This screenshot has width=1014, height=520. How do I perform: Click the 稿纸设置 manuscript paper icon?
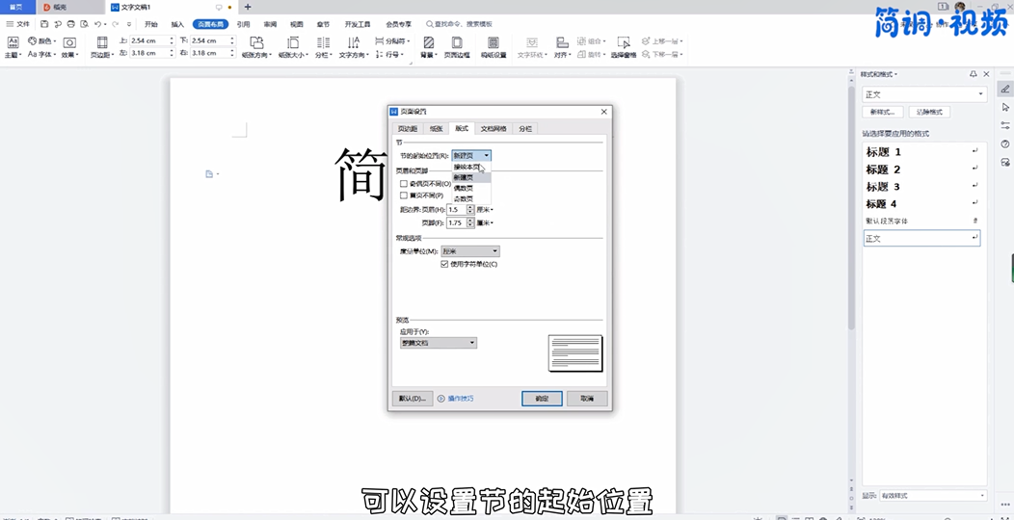pyautogui.click(x=494, y=43)
